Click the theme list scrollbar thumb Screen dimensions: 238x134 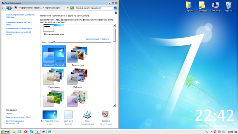[114, 35]
